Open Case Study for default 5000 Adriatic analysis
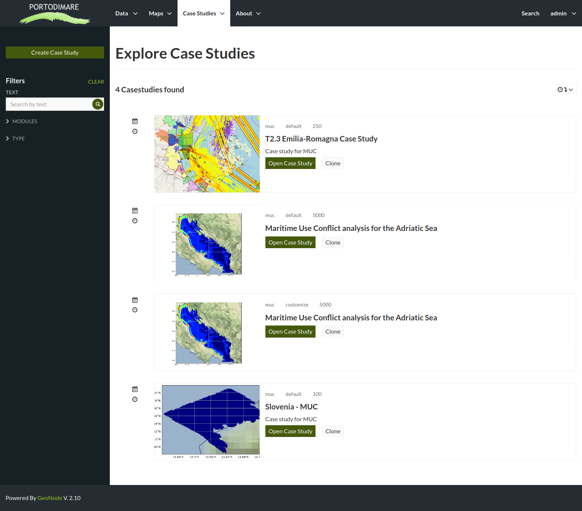 (290, 242)
